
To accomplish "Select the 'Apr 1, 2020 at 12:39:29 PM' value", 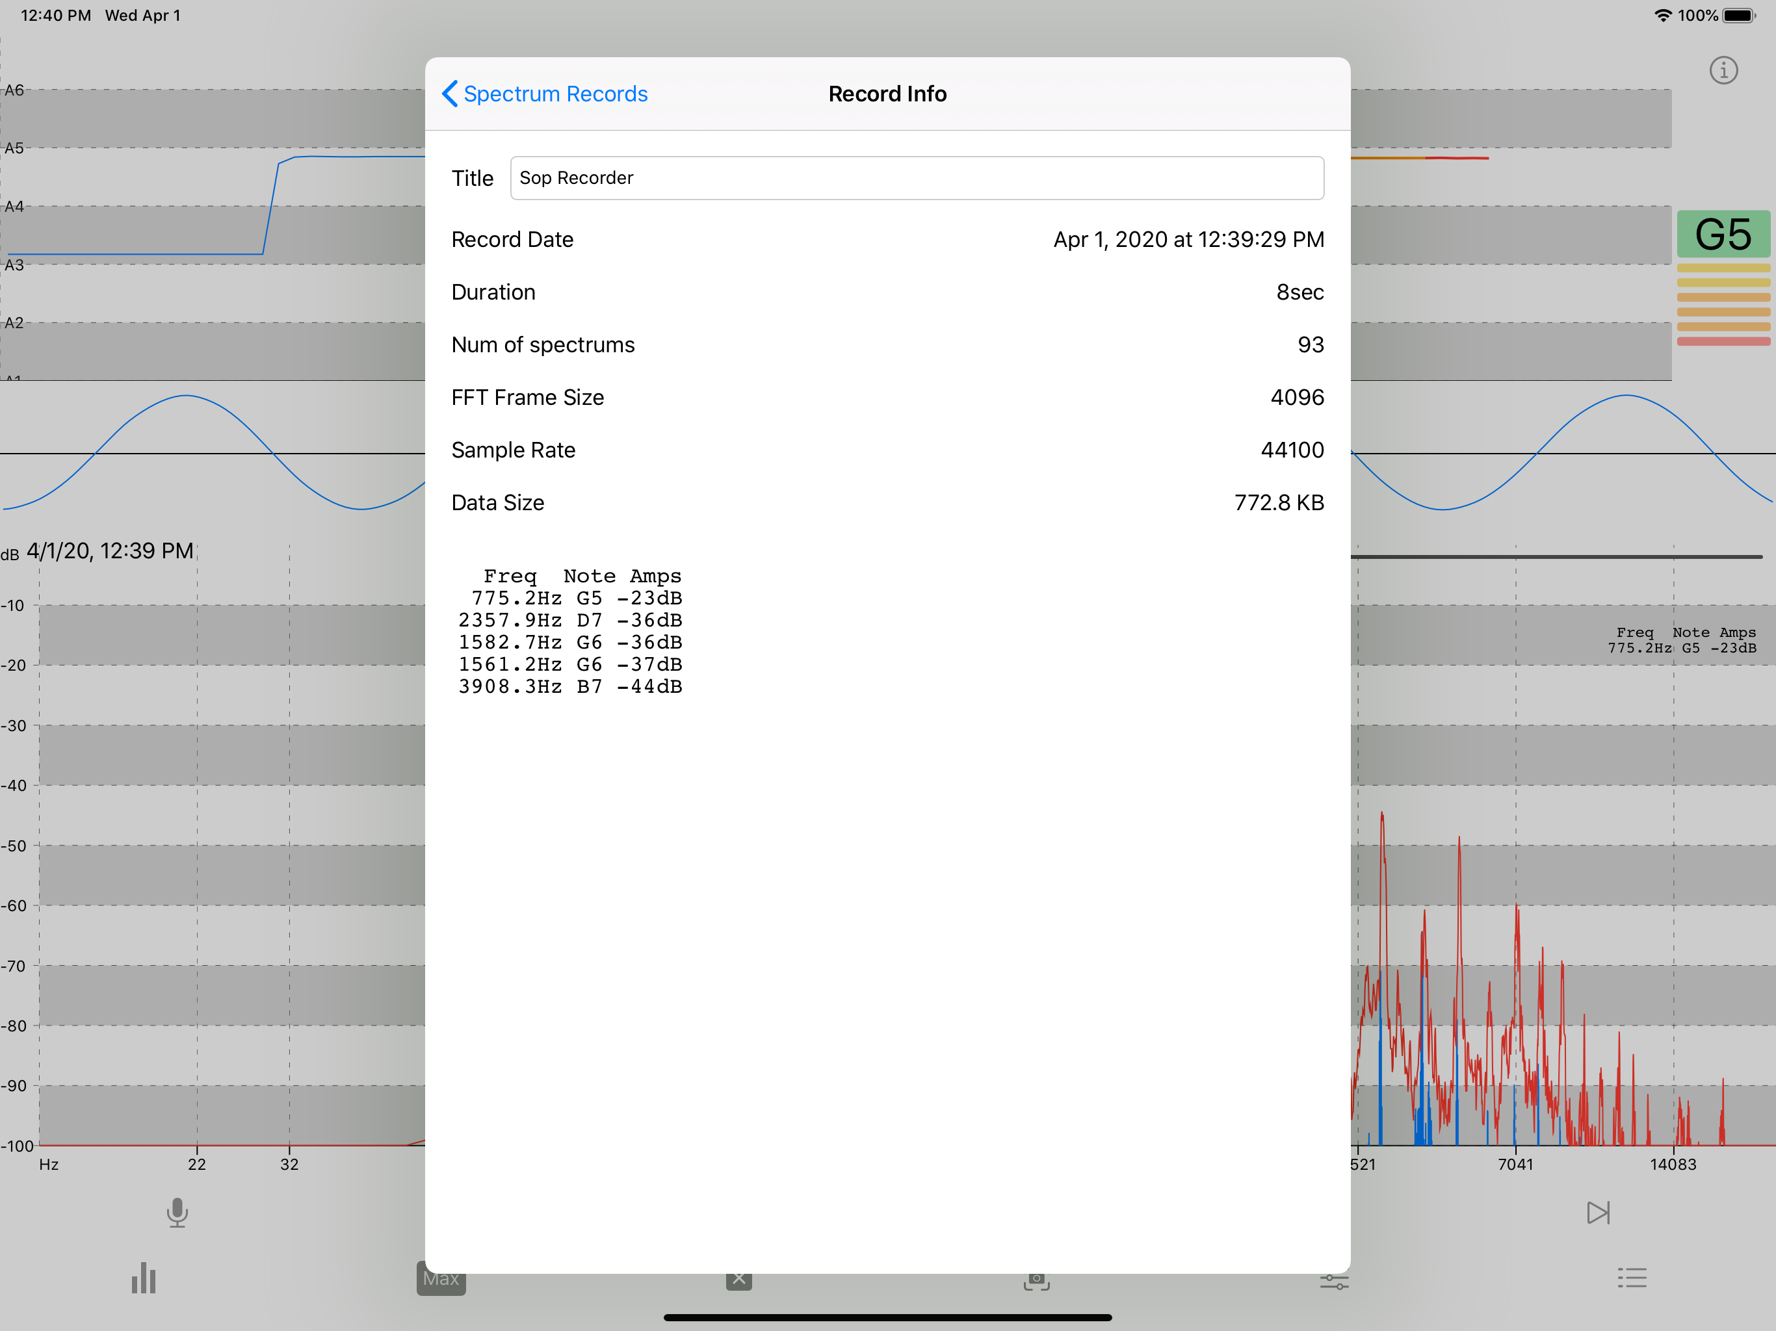I will (x=1188, y=240).
